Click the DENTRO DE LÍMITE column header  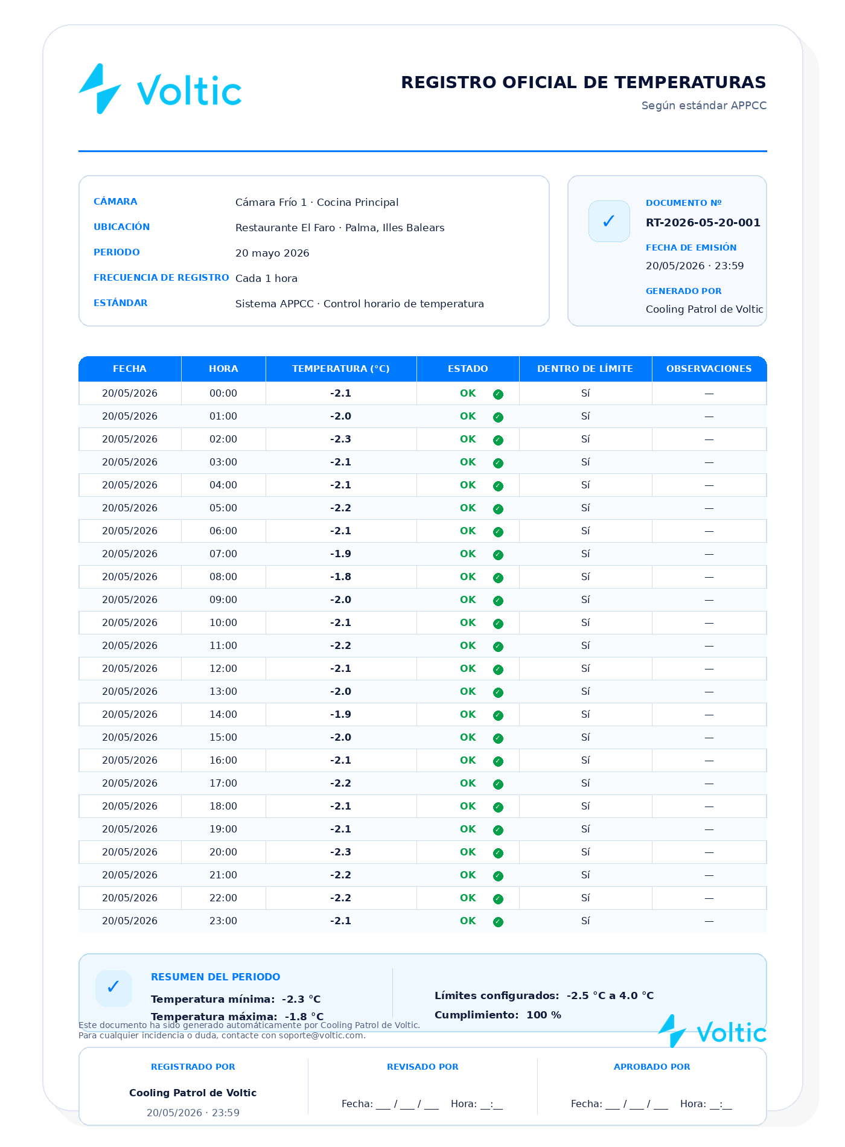[585, 369]
